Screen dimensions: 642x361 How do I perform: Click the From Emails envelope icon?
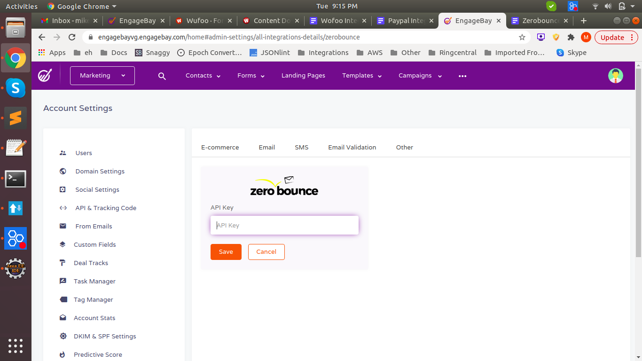click(63, 226)
